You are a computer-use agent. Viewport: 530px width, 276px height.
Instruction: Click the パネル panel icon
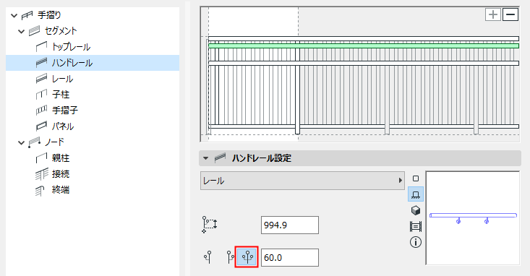[x=41, y=126]
